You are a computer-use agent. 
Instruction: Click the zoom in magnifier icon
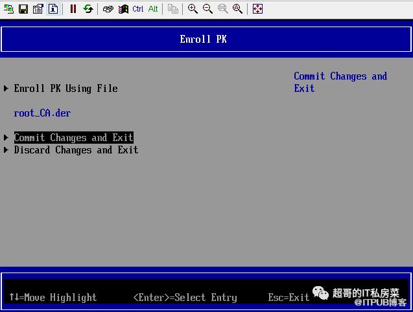click(193, 9)
